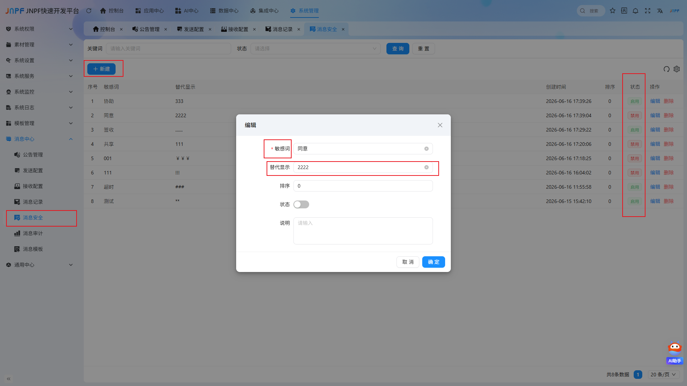Click the 关键词 search input

169,49
